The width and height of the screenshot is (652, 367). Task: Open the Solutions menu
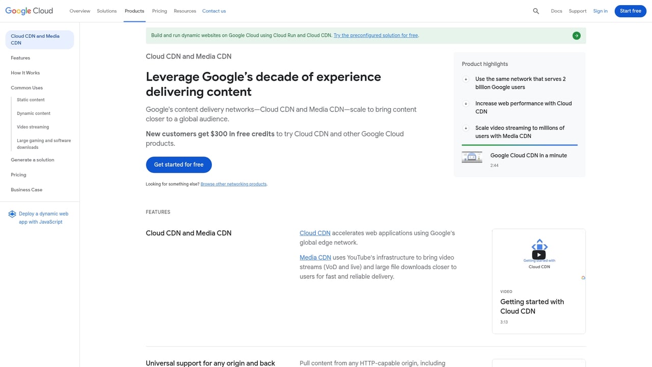point(106,11)
